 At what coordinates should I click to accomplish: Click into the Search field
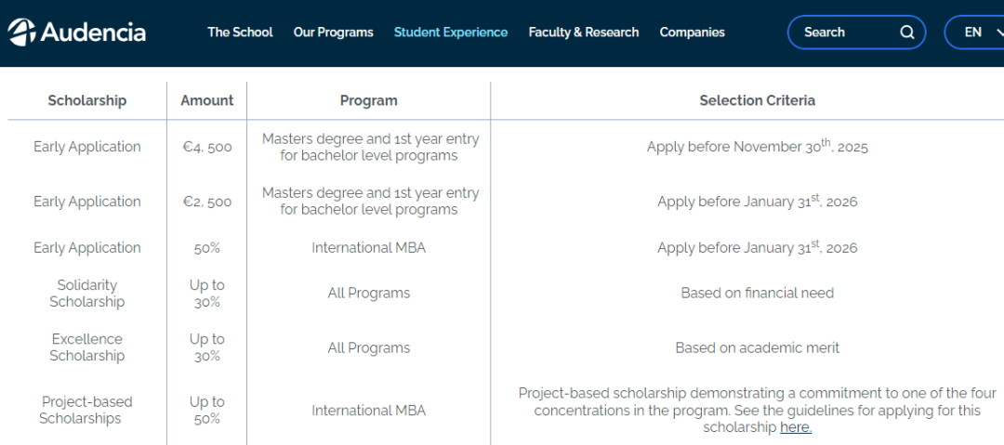point(841,33)
